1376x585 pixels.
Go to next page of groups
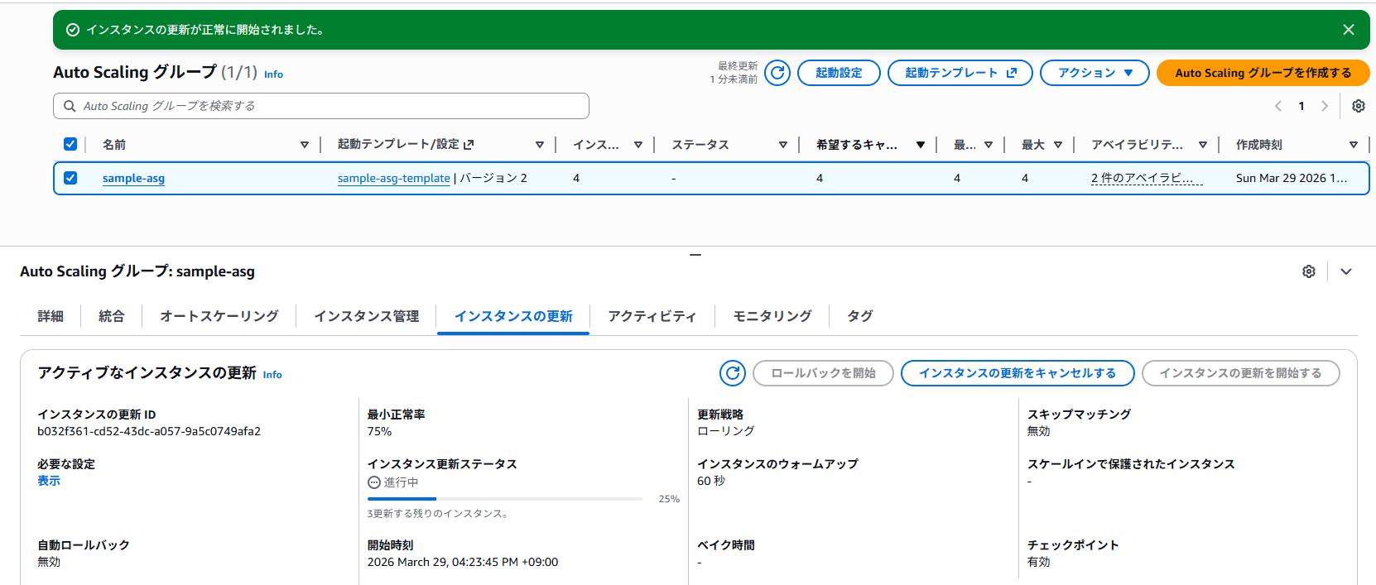(x=1325, y=106)
